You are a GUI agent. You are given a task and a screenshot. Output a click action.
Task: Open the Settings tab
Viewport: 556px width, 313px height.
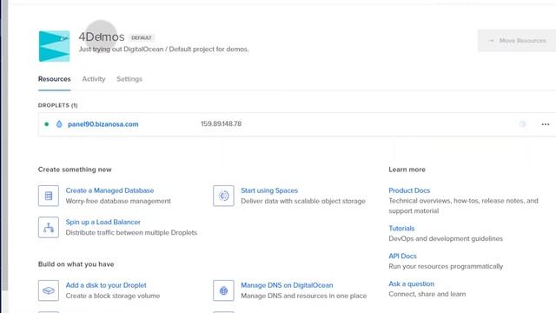[129, 79]
